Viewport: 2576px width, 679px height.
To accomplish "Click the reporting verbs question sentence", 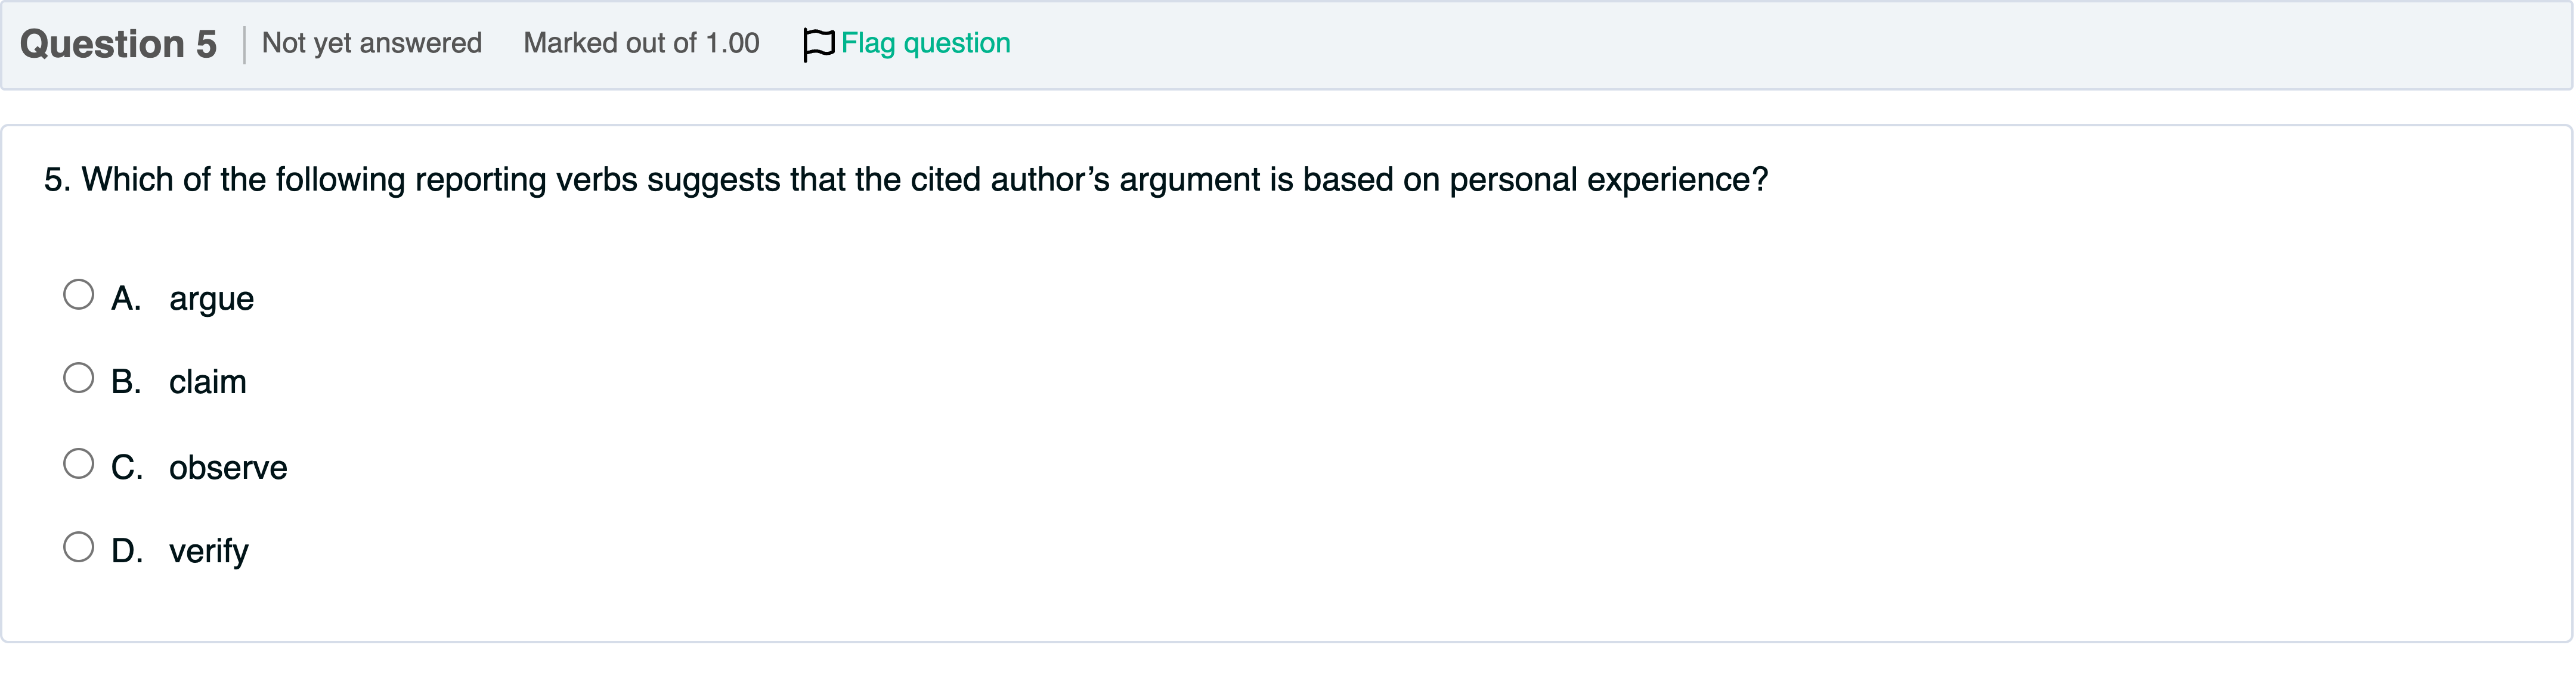I will point(905,180).
